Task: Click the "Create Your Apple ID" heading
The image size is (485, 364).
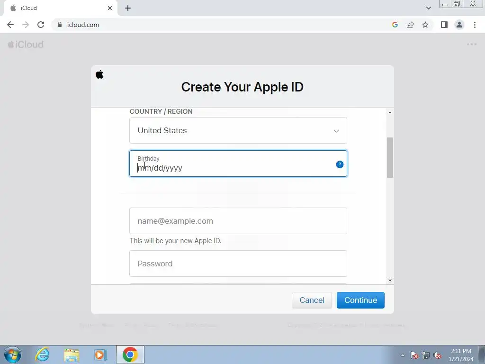Action: (242, 87)
